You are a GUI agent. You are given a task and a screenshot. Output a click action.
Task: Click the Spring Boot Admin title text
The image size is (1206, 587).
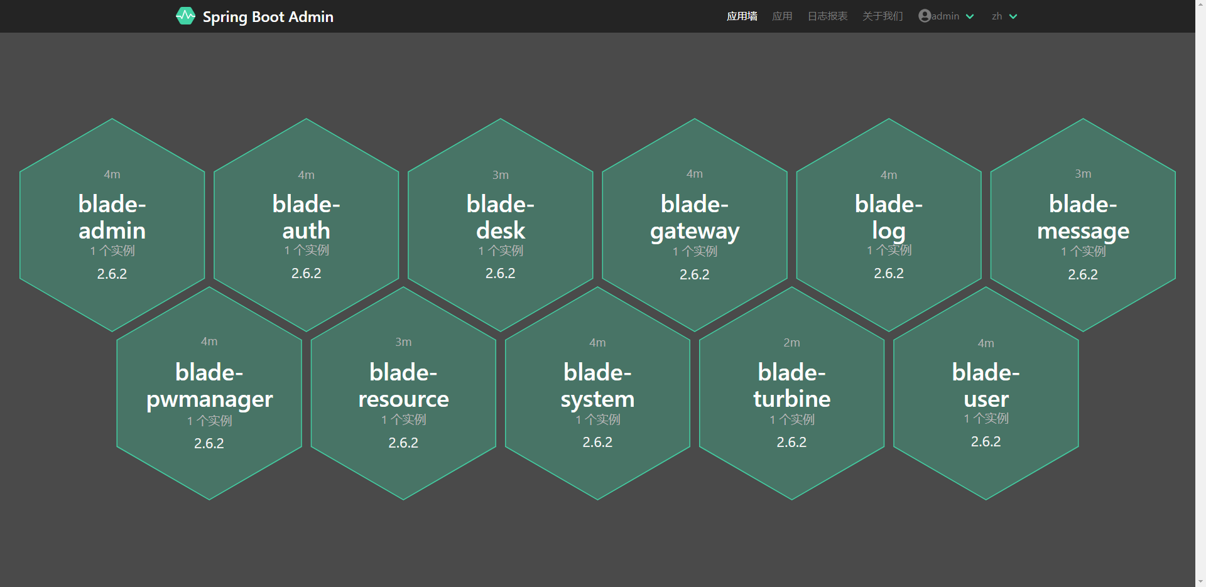[x=268, y=17]
